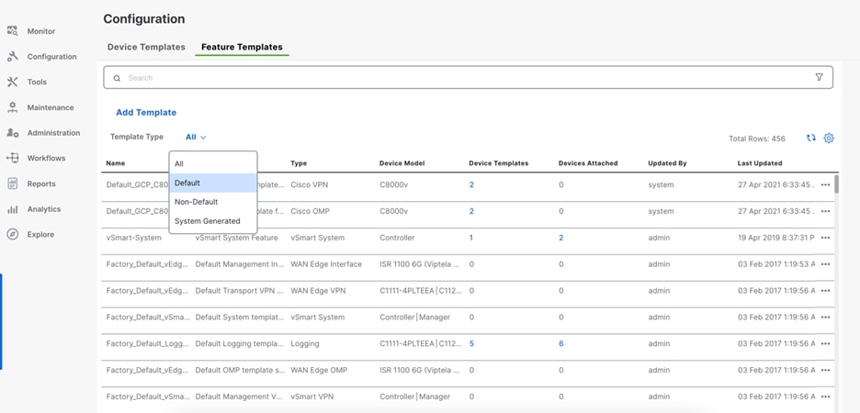
Task: Click vSmart-System name cell
Action: pyautogui.click(x=134, y=238)
